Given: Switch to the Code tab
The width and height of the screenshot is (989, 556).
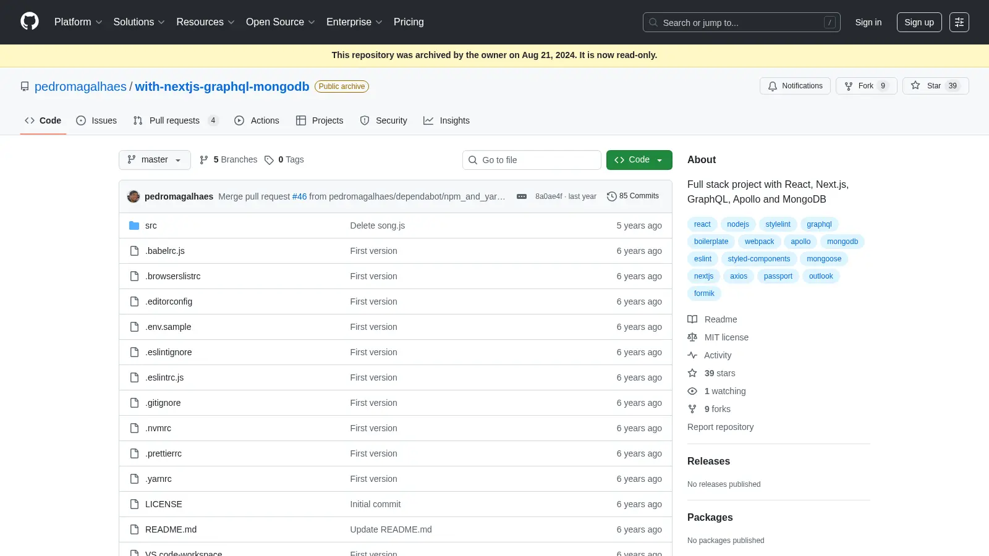Looking at the screenshot, I should pos(43,120).
